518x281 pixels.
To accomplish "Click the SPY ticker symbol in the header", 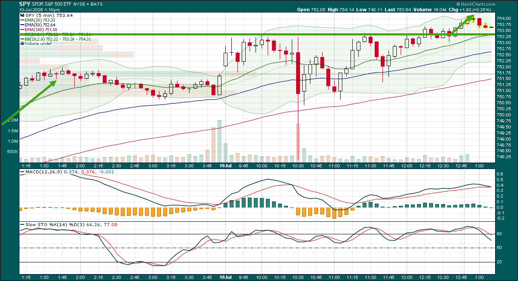I will (x=25, y=3).
